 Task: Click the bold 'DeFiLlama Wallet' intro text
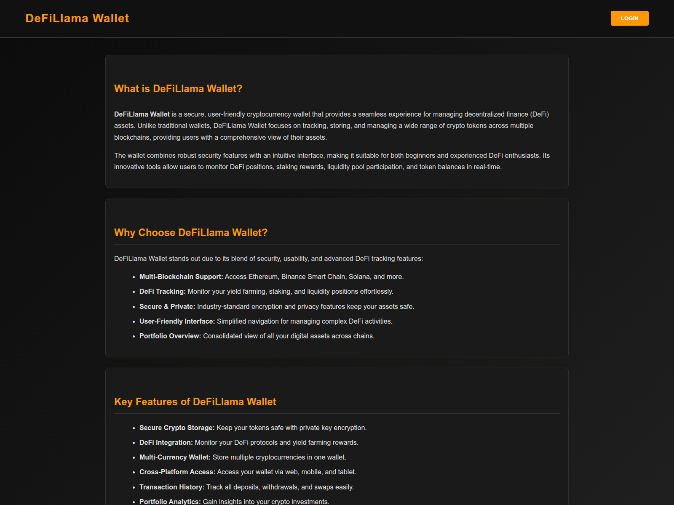(142, 114)
